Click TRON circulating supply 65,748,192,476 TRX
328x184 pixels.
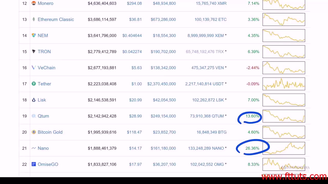pos(205,52)
